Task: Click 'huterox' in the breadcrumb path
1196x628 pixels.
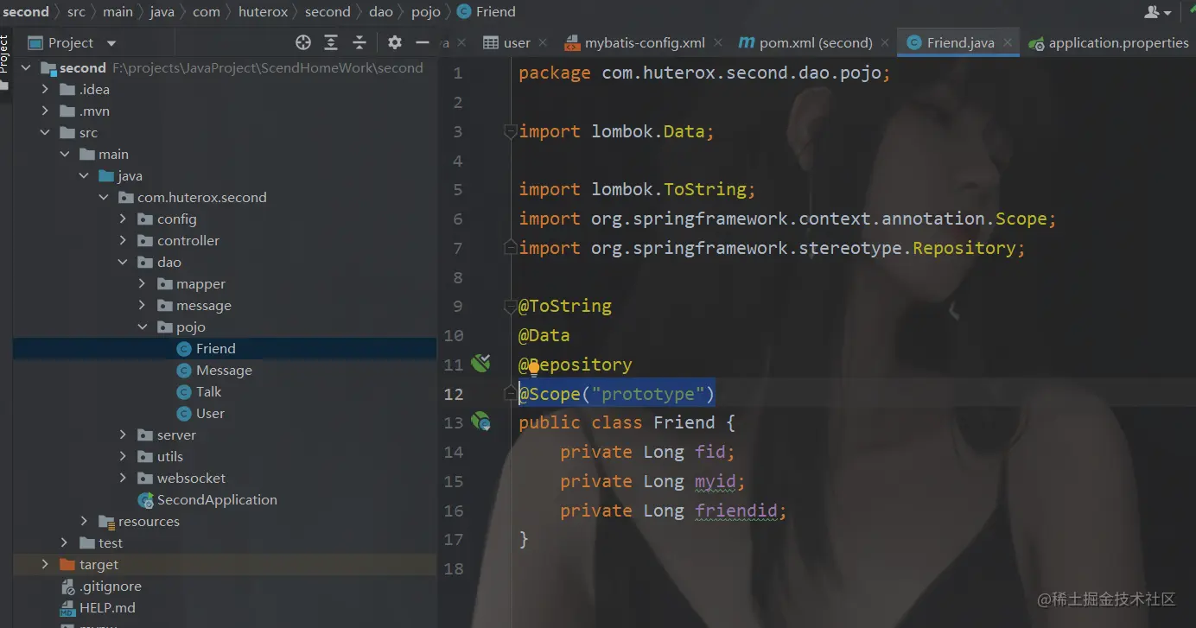Action: coord(264,11)
